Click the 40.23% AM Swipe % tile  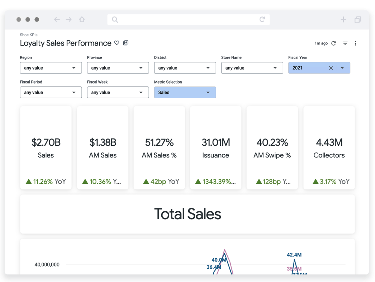272,148
